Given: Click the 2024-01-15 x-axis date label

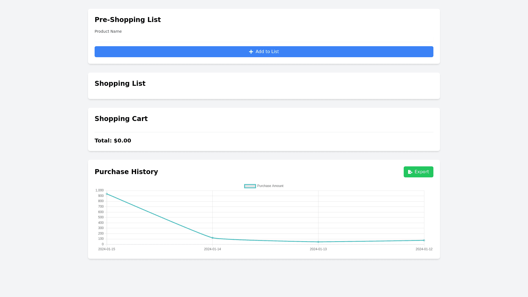Looking at the screenshot, I should [107, 249].
